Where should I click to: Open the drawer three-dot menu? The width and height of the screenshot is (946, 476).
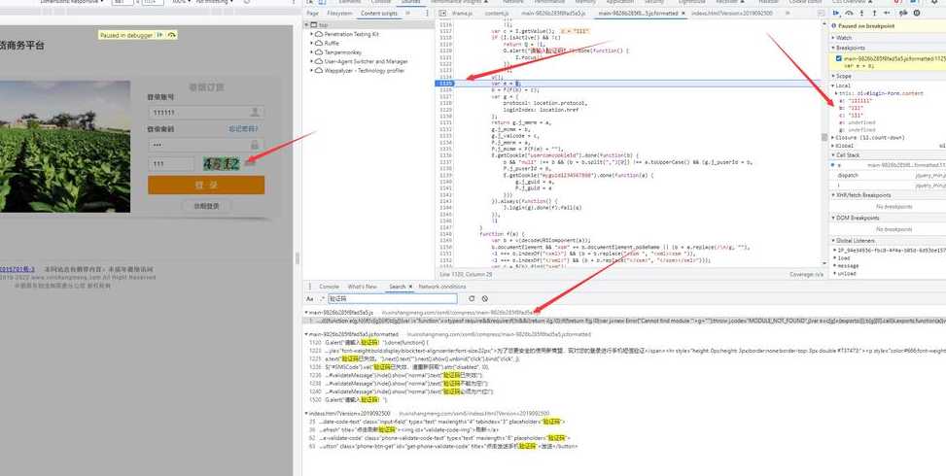click(x=310, y=287)
